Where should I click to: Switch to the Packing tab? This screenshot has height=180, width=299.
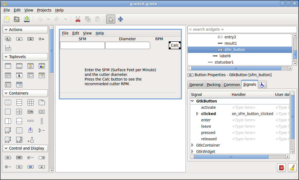click(213, 85)
